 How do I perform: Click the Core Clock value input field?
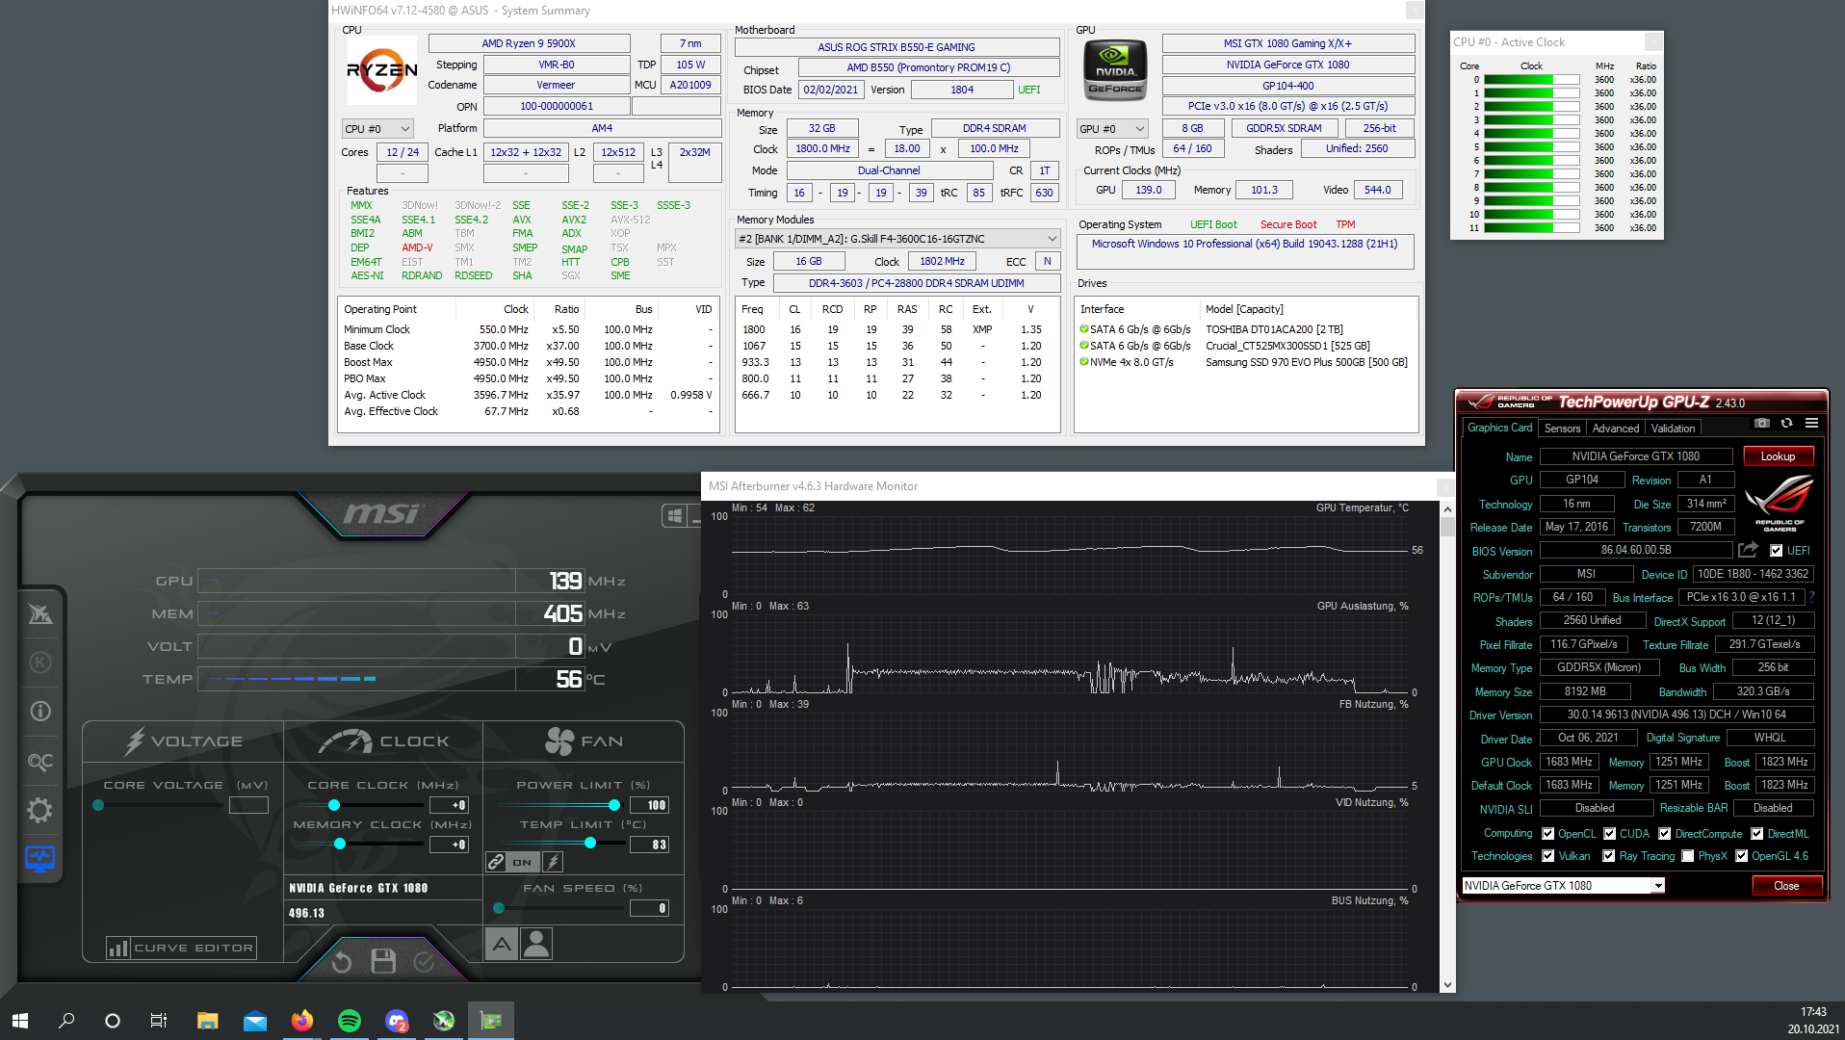(x=449, y=805)
